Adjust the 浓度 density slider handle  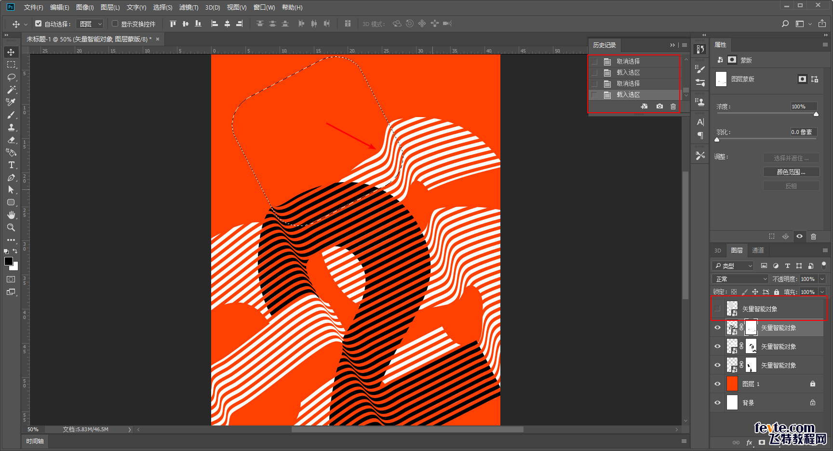[x=816, y=114]
